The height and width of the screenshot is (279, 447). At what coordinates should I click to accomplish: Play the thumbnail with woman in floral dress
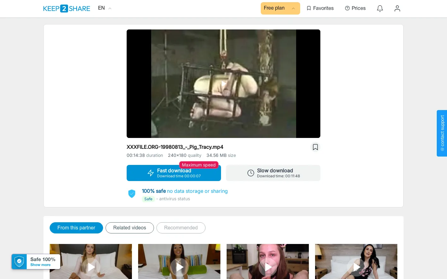point(356,267)
